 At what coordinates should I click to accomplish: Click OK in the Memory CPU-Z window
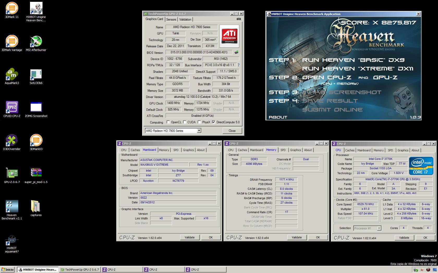point(318,237)
